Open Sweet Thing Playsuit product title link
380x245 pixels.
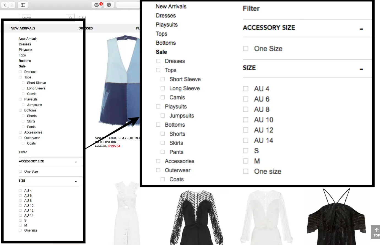coord(118,140)
